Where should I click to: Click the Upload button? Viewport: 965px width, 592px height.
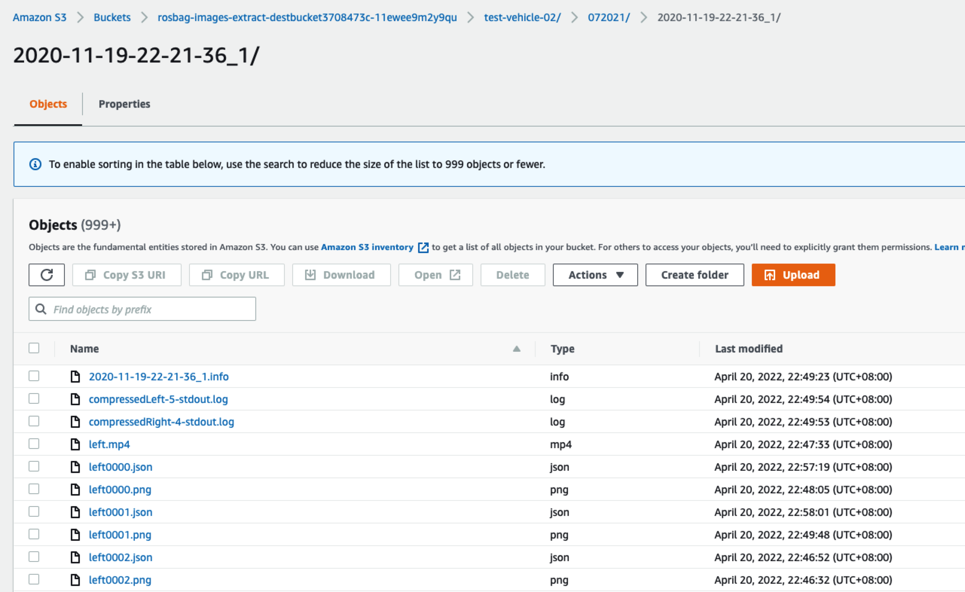793,275
